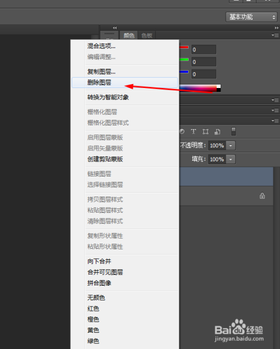Toggle layer filtering on/off switch

234,131
